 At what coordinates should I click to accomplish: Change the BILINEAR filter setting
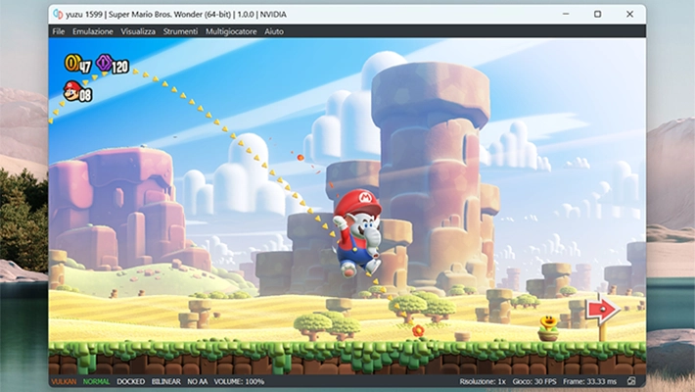pyautogui.click(x=166, y=381)
